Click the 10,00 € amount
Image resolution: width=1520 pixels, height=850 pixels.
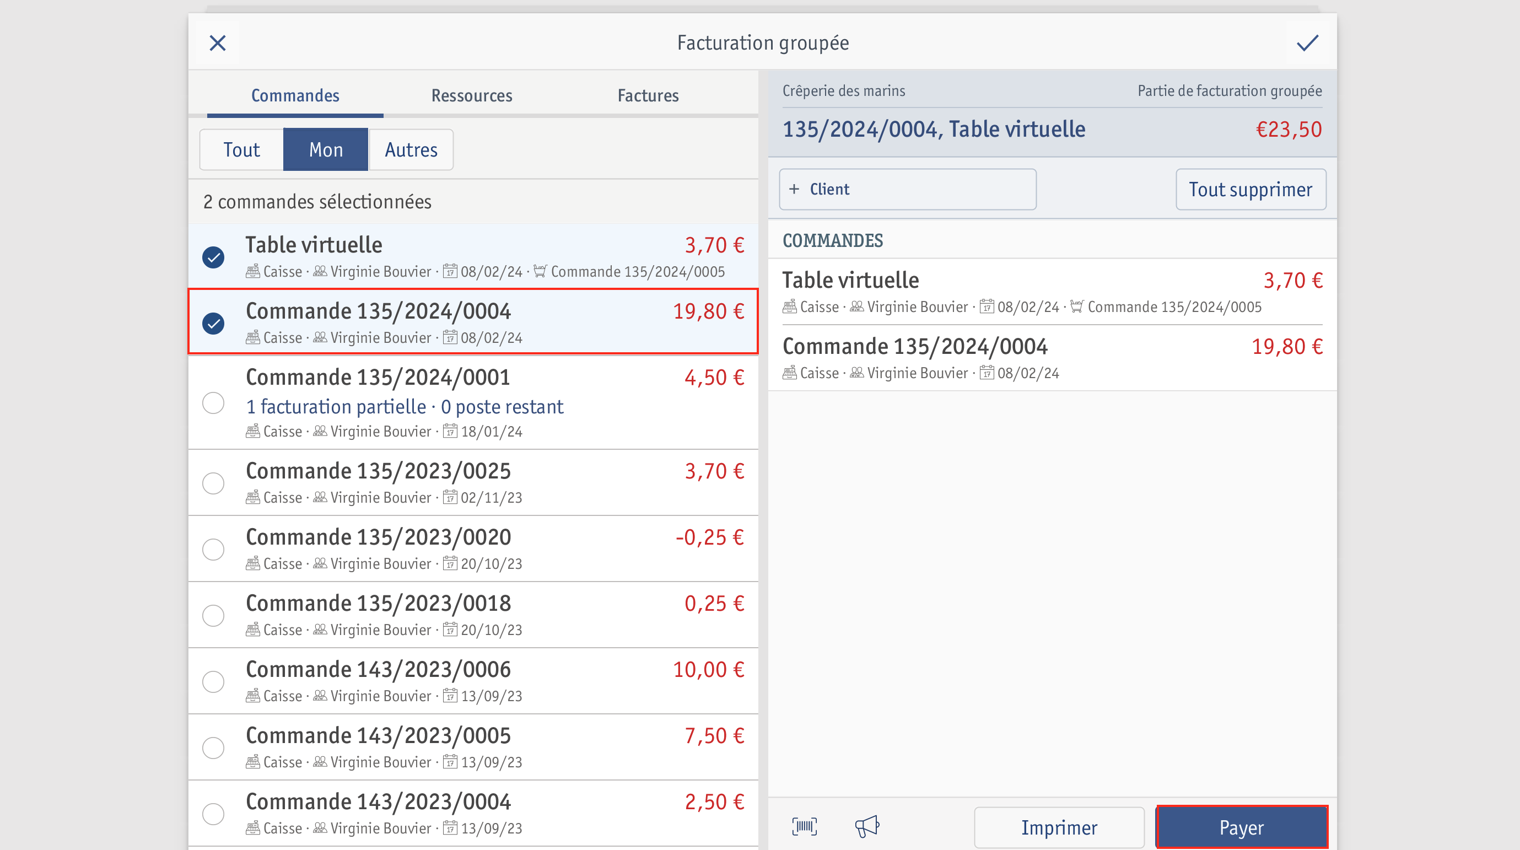(708, 669)
